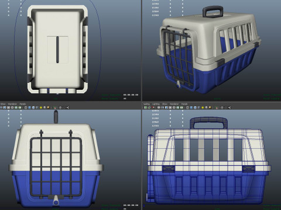
Task: Toggle Field Chart icon in front view toolbar
Action: point(12,107)
